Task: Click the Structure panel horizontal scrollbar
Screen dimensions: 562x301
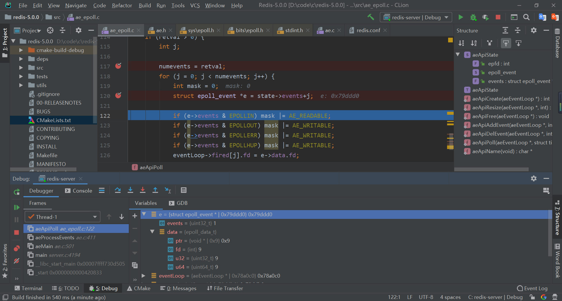Action: [491, 169]
